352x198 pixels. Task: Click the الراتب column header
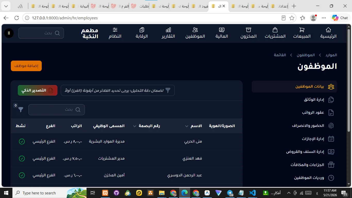(x=76, y=126)
